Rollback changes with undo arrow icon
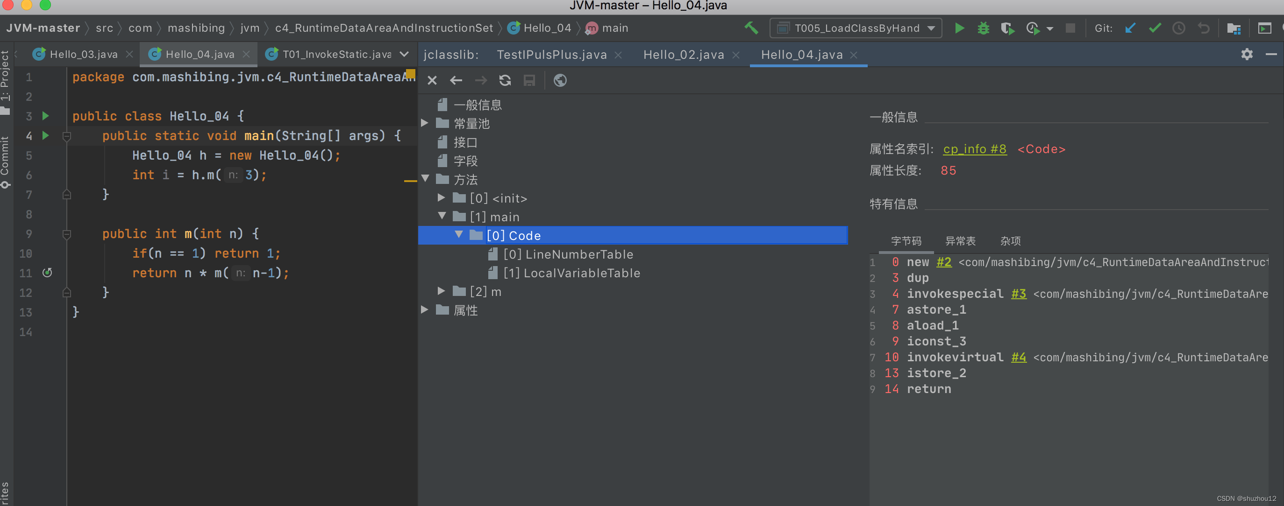Viewport: 1284px width, 506px height. coord(1203,28)
